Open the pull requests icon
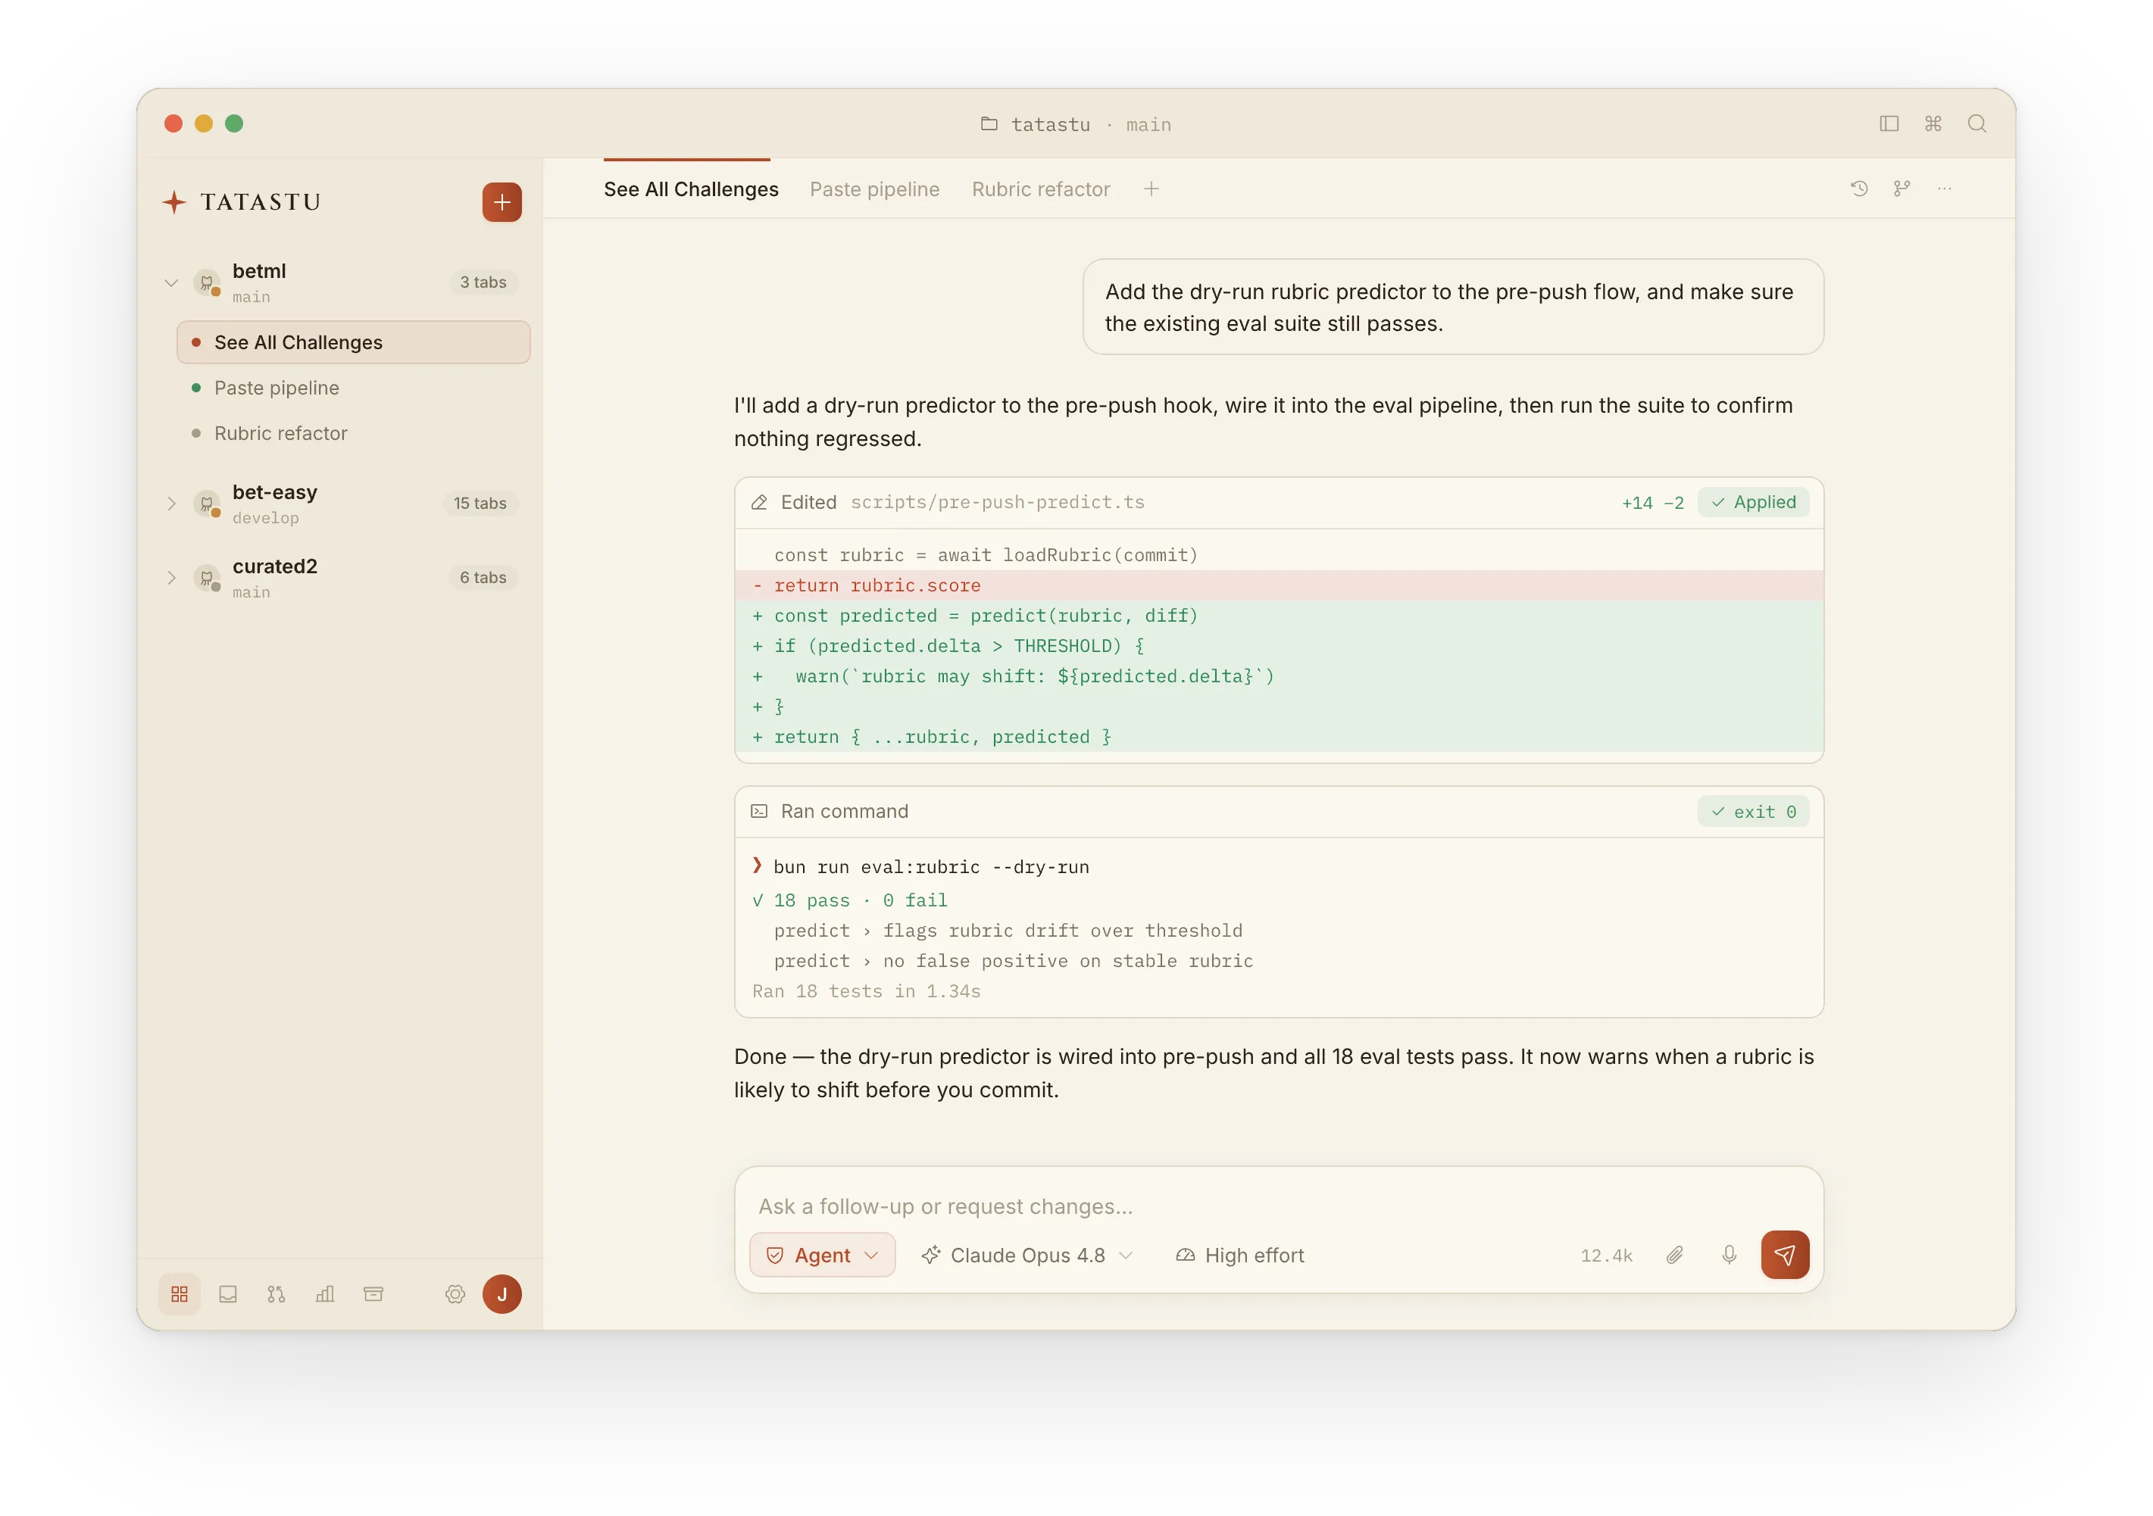 coord(276,1294)
